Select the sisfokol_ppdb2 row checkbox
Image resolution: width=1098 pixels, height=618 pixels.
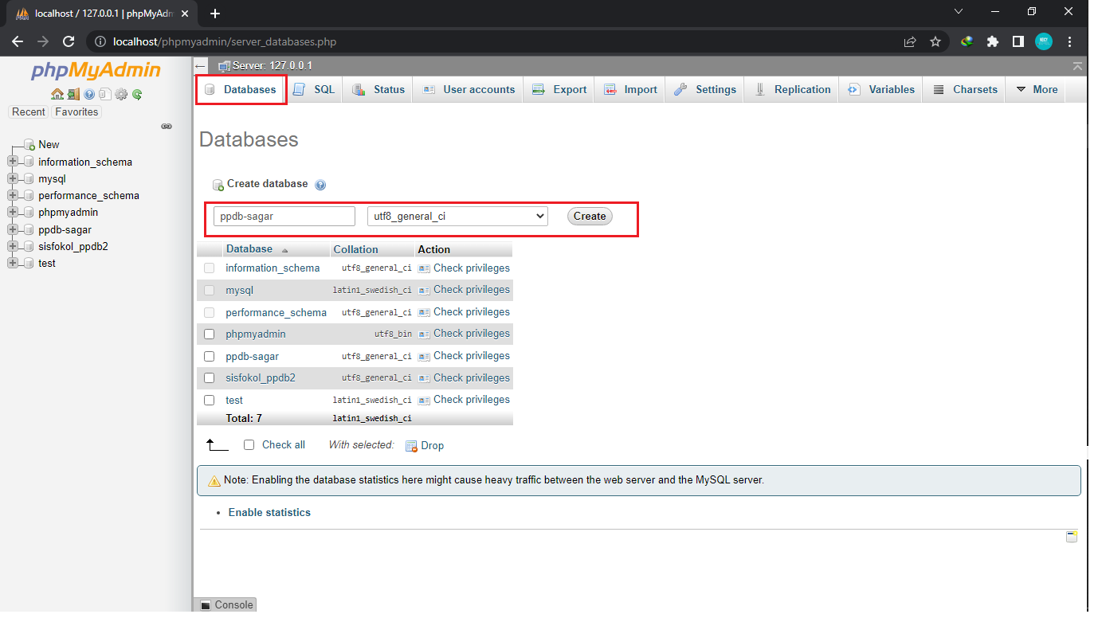pyautogui.click(x=210, y=378)
